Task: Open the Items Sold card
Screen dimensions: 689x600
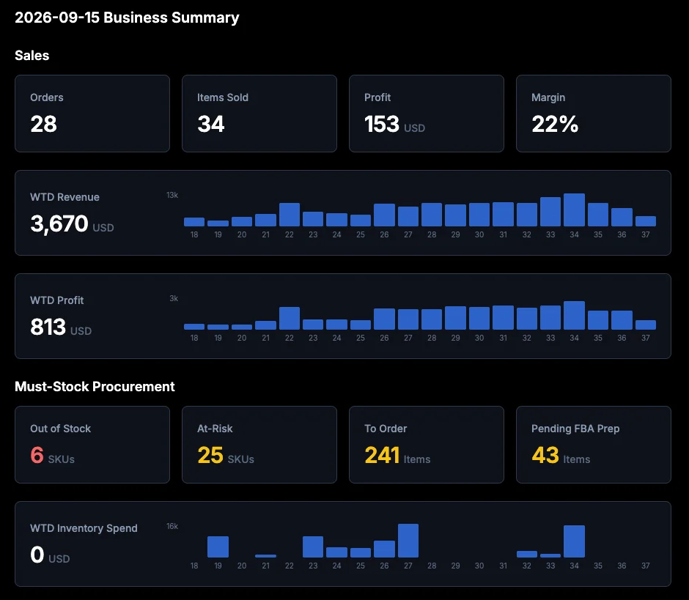Action: tap(259, 114)
